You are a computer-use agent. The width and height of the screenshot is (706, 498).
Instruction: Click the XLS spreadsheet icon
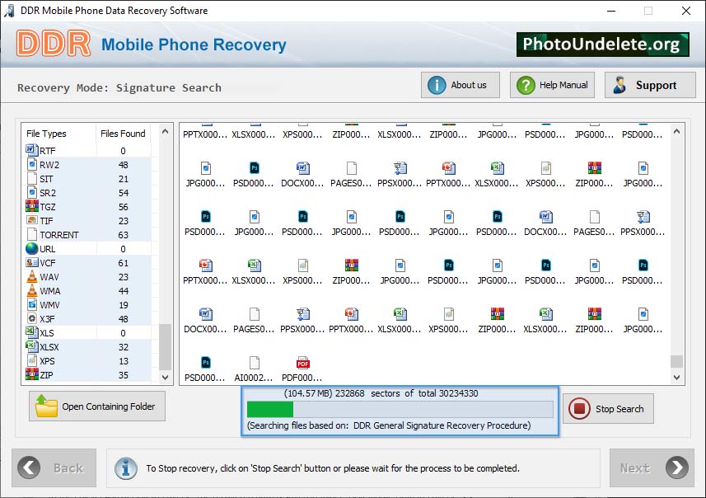[x=32, y=332]
